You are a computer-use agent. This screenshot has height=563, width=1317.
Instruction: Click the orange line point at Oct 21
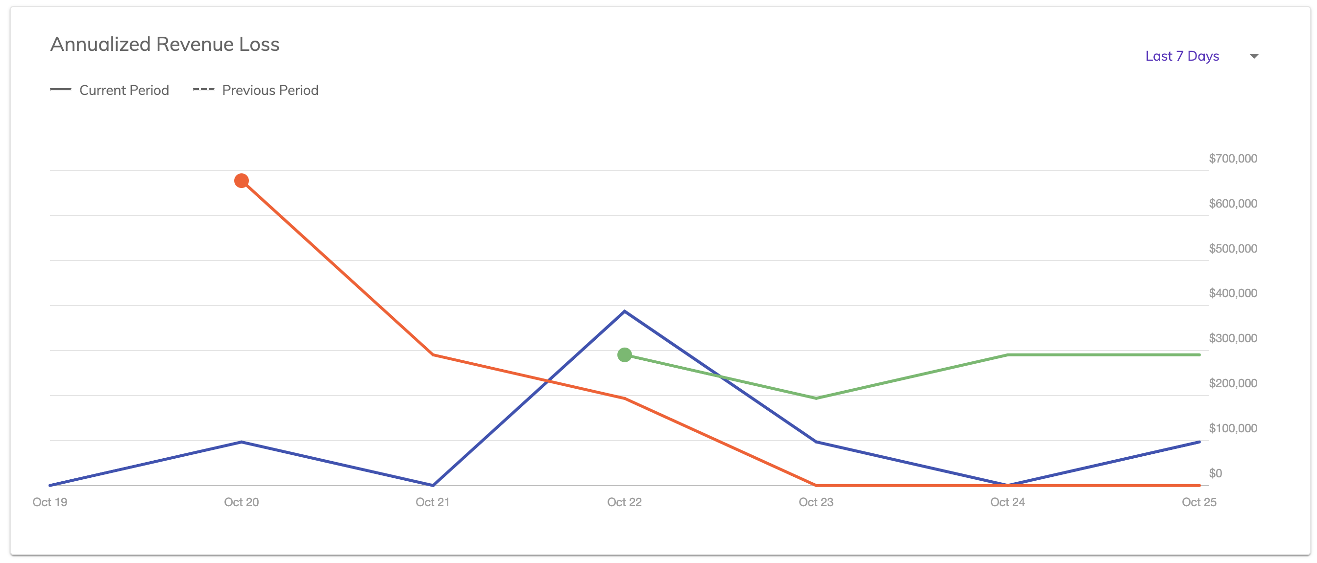[x=433, y=354]
